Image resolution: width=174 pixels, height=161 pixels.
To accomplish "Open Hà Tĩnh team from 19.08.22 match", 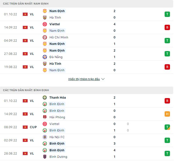I will point(55,64).
